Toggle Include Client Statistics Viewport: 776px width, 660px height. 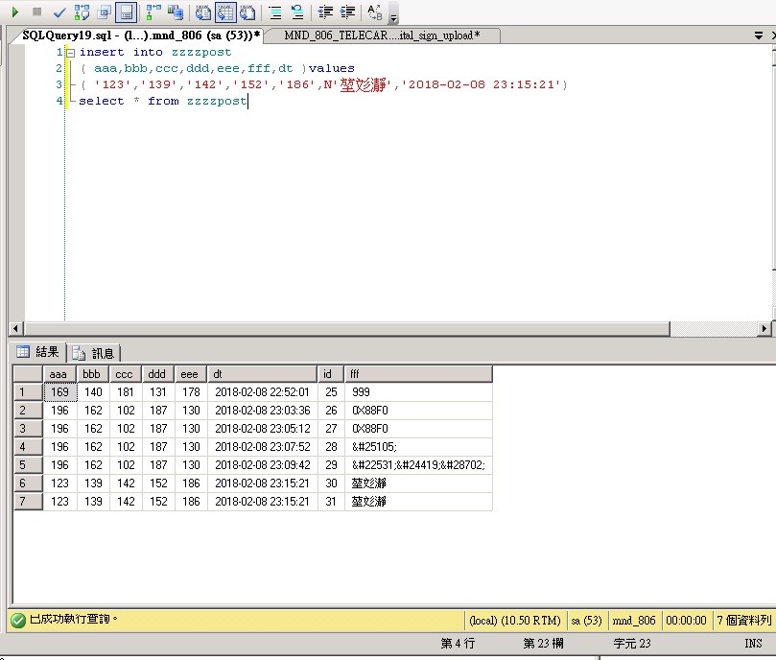coord(176,12)
